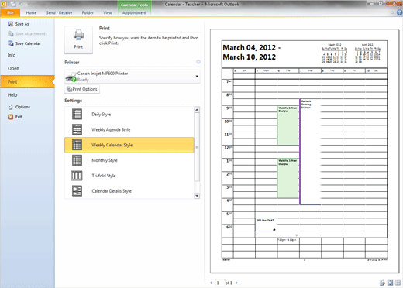Click the Options page icon

pos(11,107)
